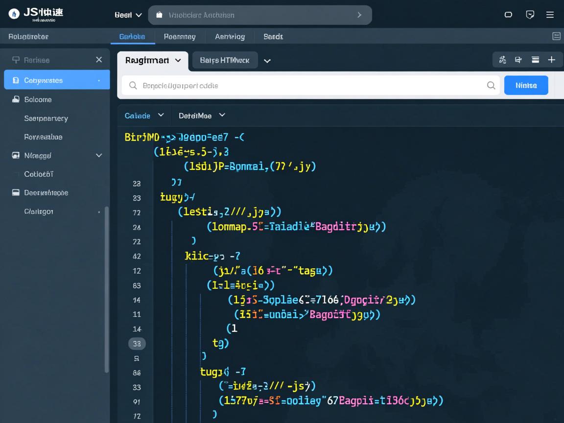
Task: Close the Rariese sidebar panel
Action: pyautogui.click(x=99, y=60)
